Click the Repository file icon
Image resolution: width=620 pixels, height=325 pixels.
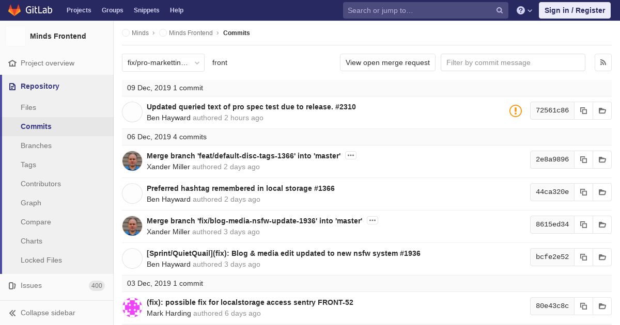12,86
